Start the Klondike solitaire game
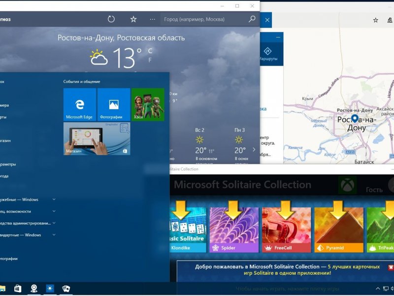Image resolution: width=394 pixels, height=296 pixels. pos(188,230)
